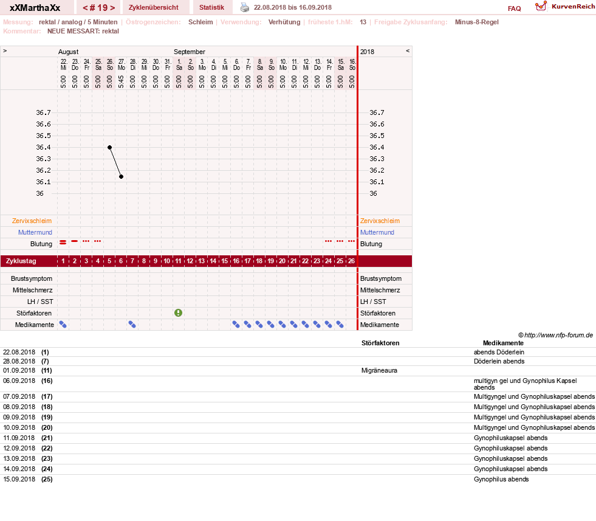Click medication pill icon on cycle day 25
The width and height of the screenshot is (596, 521).
pyautogui.click(x=340, y=325)
